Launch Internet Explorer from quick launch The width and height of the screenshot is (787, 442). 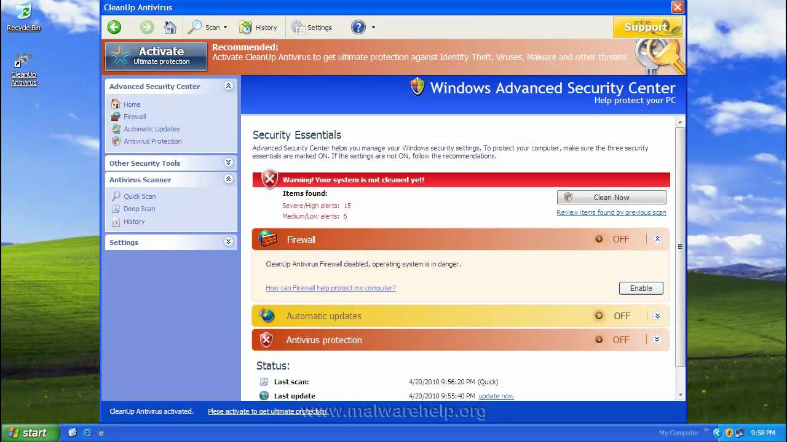87,433
